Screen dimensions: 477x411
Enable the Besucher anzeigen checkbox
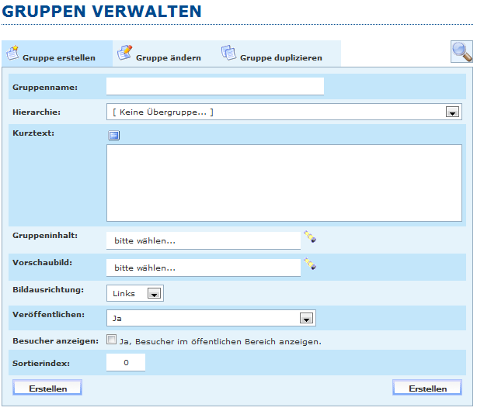tap(112, 340)
